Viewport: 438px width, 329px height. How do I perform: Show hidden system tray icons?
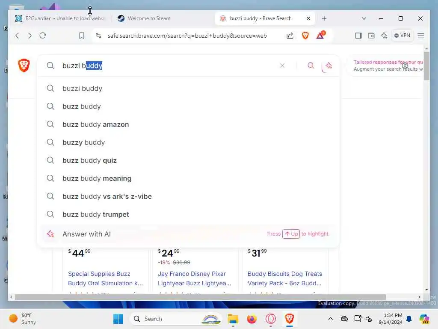coord(331,319)
